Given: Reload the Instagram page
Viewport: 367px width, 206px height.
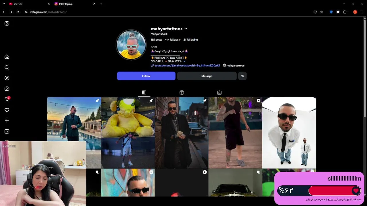Looking at the screenshot, I should point(18,12).
